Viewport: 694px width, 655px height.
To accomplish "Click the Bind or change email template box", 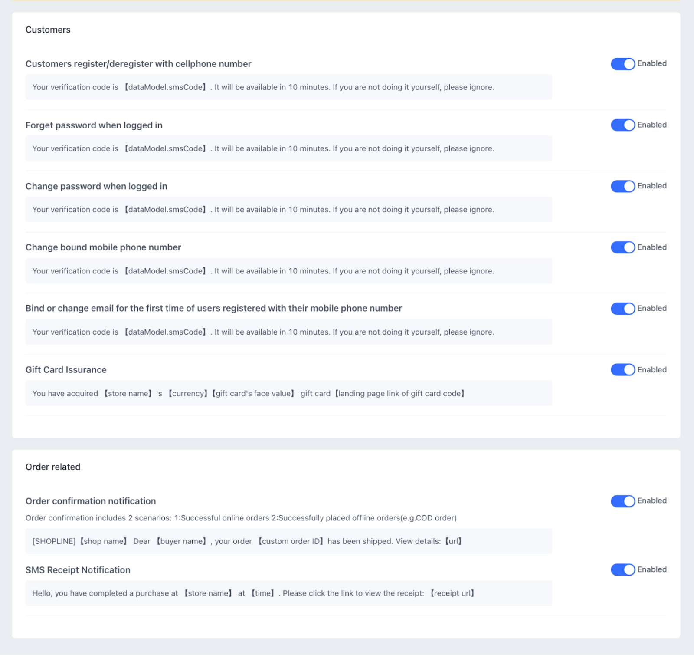I will click(288, 332).
